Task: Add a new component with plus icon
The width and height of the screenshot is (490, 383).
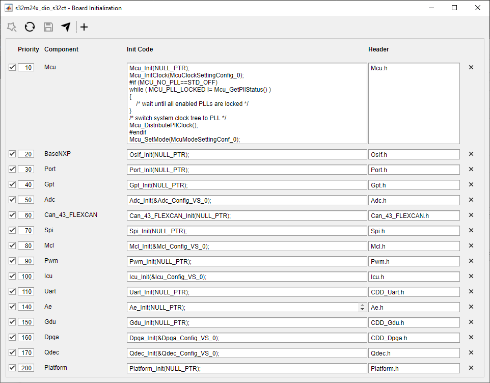Action: (84, 27)
